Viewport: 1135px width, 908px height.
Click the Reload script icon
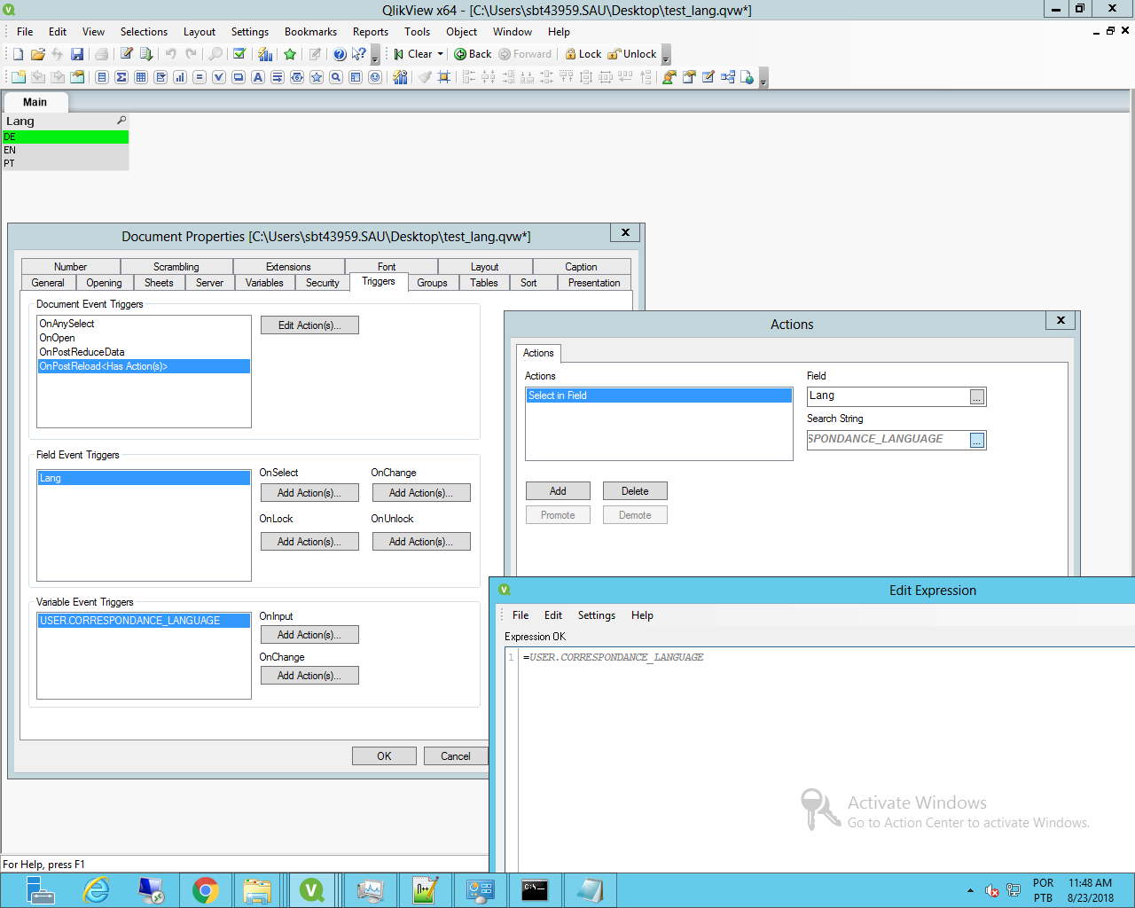click(x=146, y=54)
